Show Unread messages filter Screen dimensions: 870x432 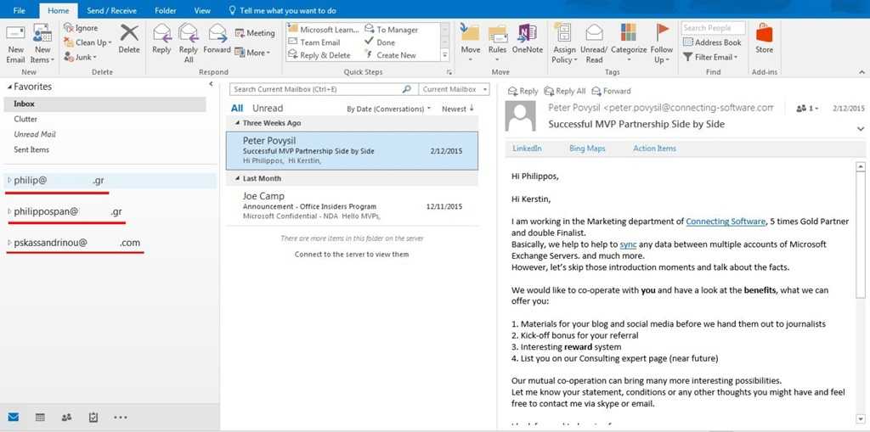(x=268, y=109)
